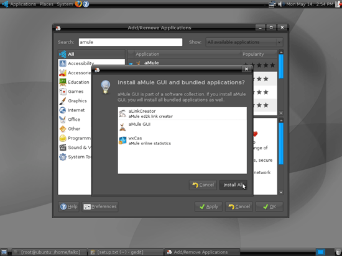342x256 pixels.
Task: Click the volume icon in system tray
Action: [x=280, y=4]
